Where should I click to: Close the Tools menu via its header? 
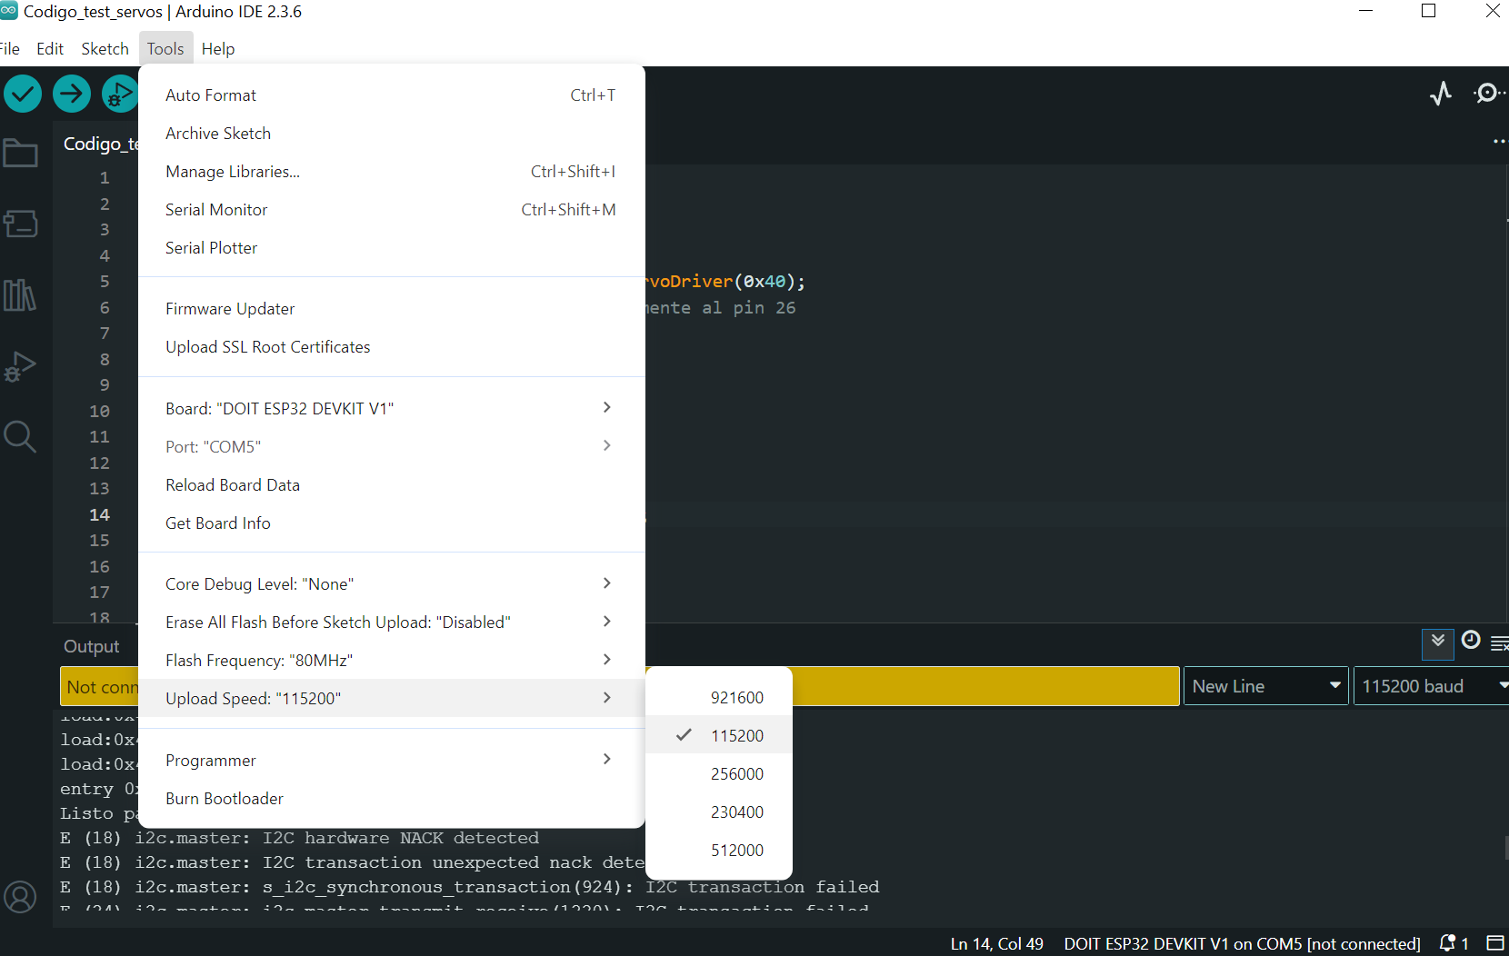[165, 49]
